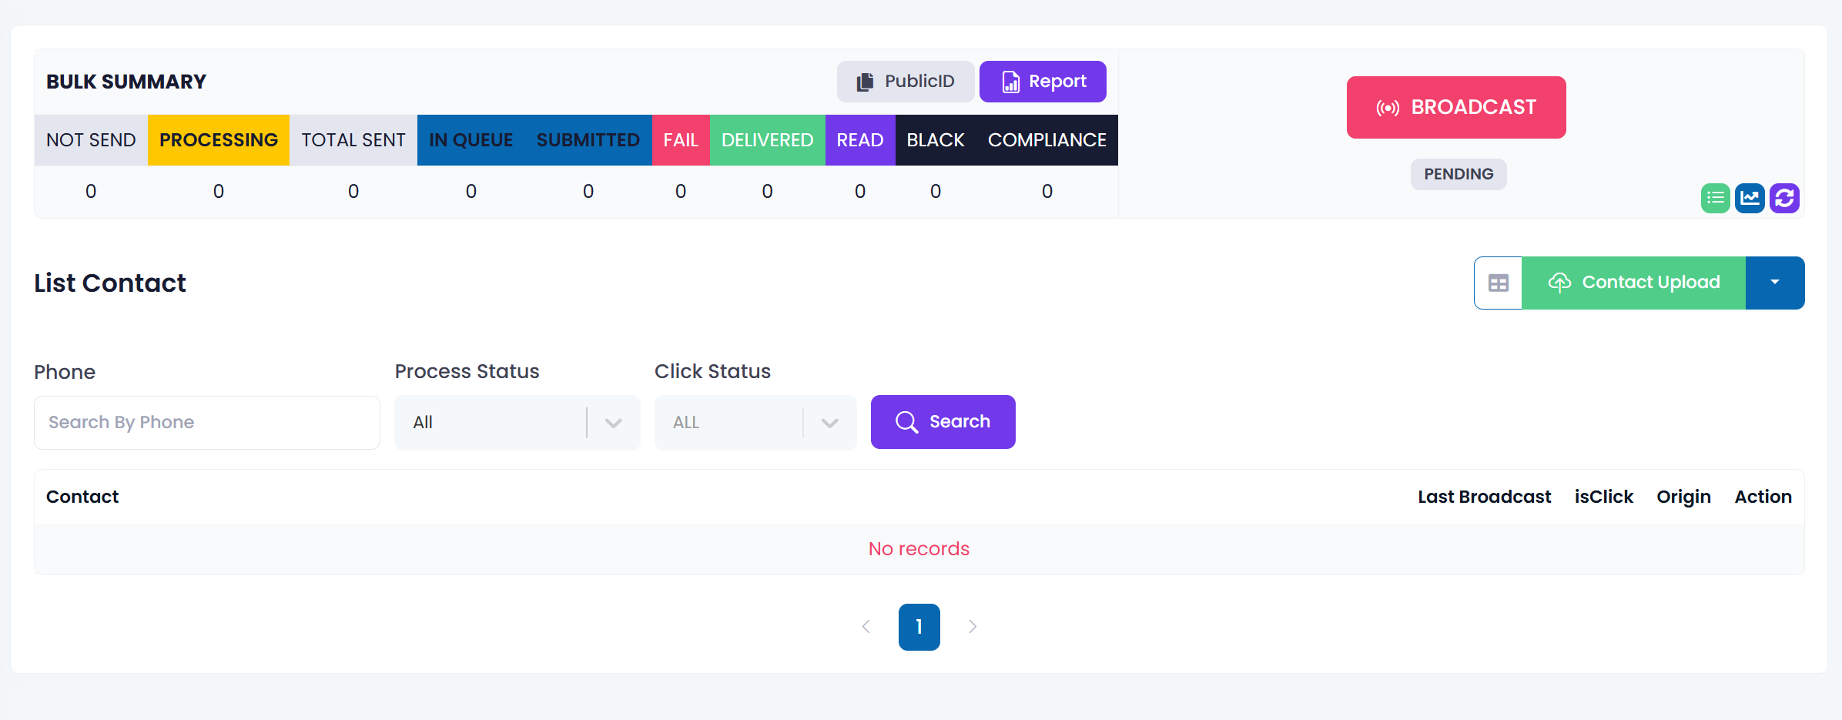This screenshot has width=1842, height=720.
Task: Open the Report button
Action: [x=1043, y=82]
